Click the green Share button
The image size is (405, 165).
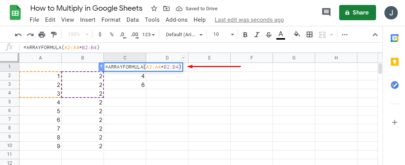click(357, 13)
